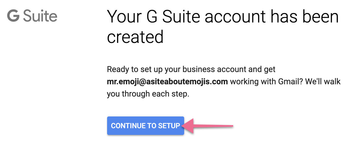Click the word "Suite" in the logo
Screen dimensions: 352x142
coord(40,16)
